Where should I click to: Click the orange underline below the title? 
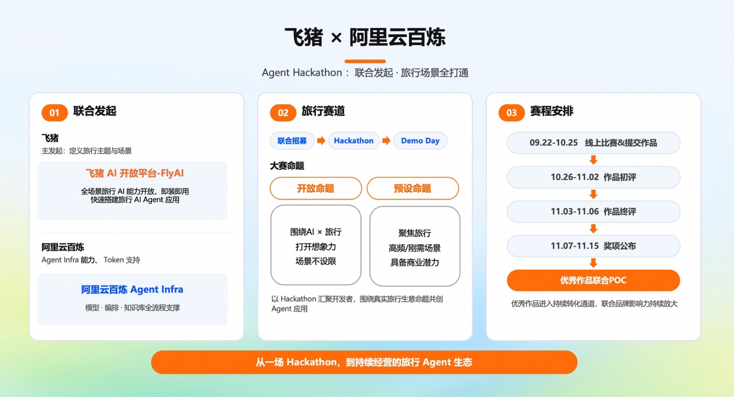tap(365, 61)
